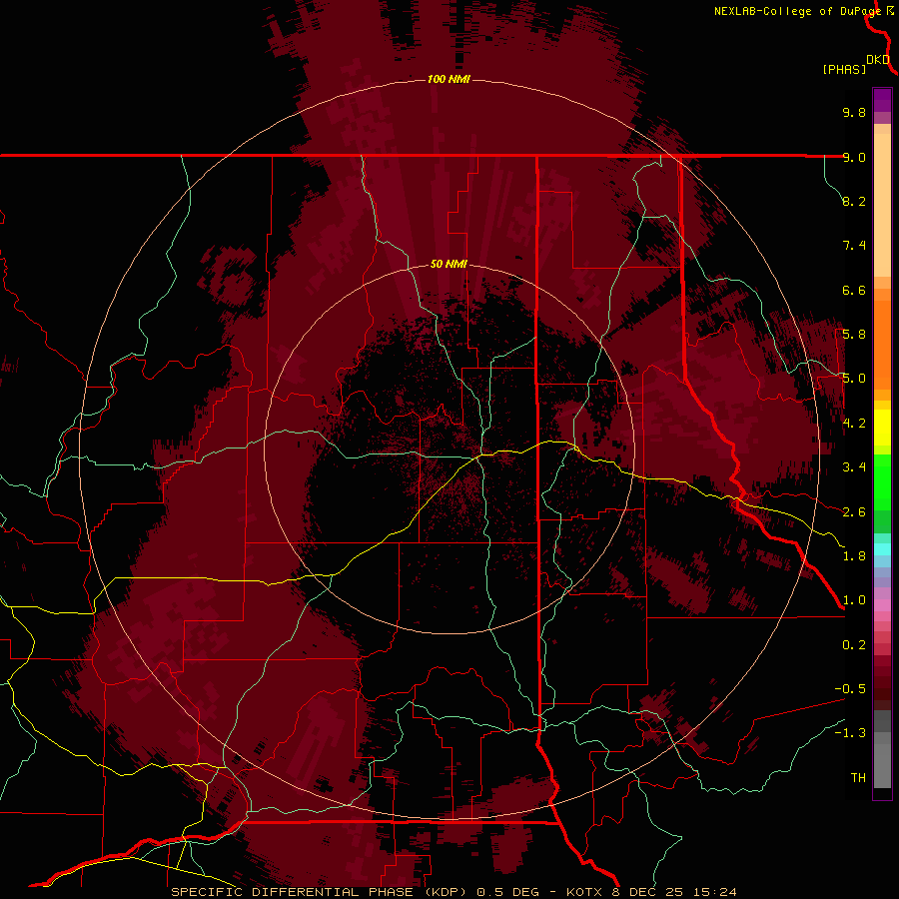Click the 3.4 scale value
899x899 pixels.
(854, 467)
